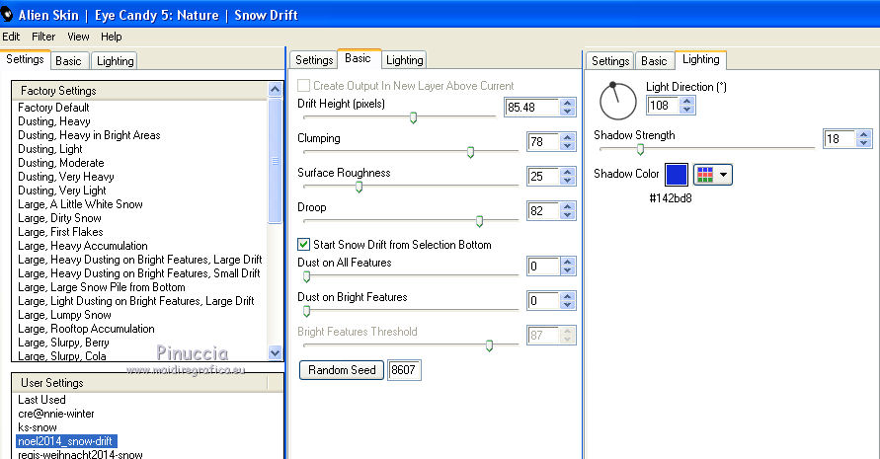This screenshot has height=459, width=880.
Task: Open Settings tab in right panel
Action: tap(610, 60)
